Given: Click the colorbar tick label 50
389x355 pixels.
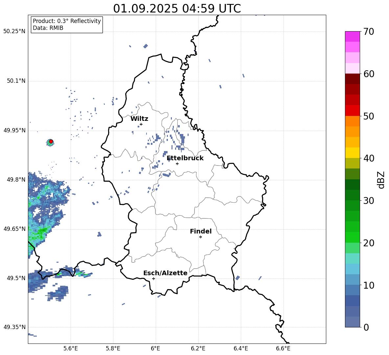Looking at the screenshot, I should tap(369, 116).
